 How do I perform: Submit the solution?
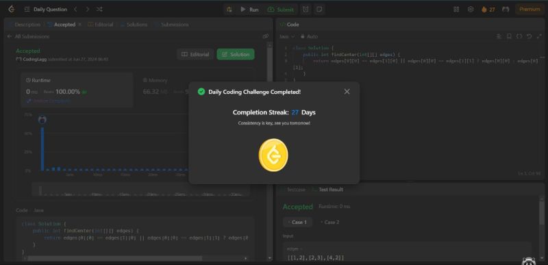tap(281, 10)
